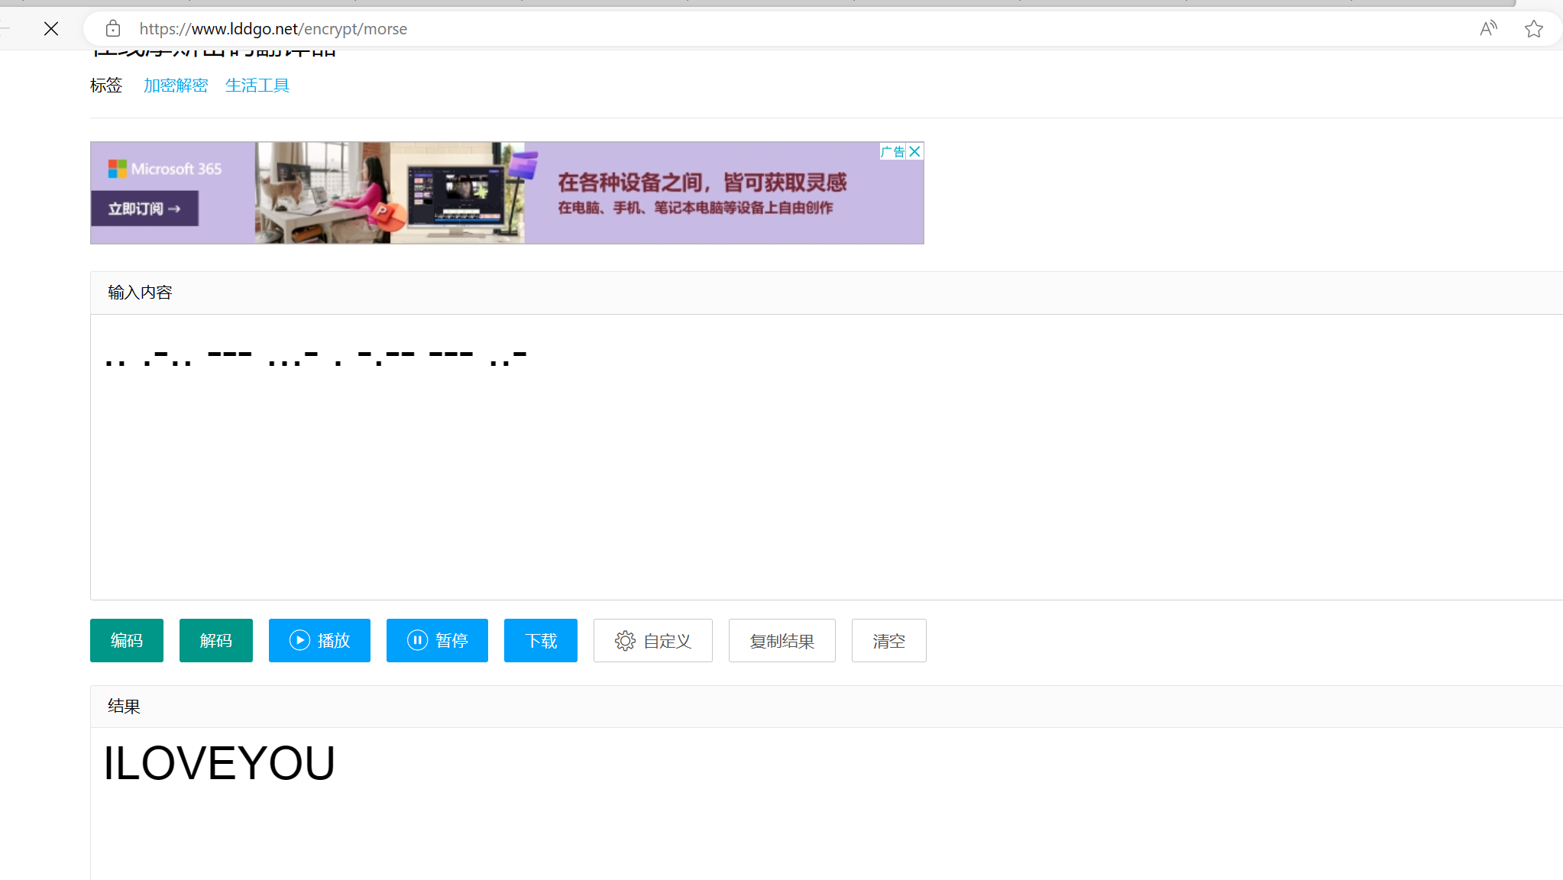Image resolution: width=1563 pixels, height=880 pixels.
Task: Click the 下载 download button
Action: coord(541,640)
